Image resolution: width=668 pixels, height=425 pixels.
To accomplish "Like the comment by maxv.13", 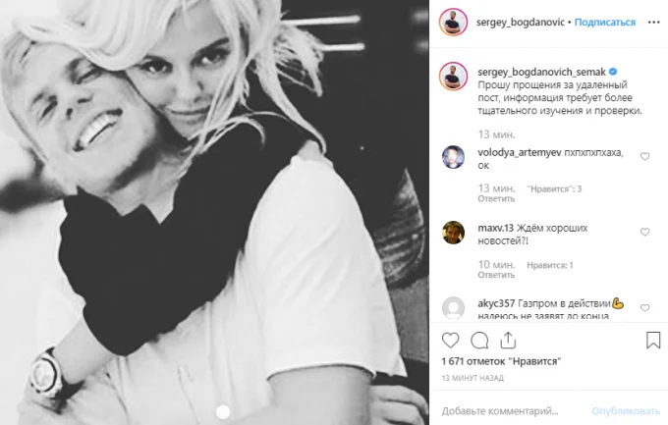I will point(645,232).
